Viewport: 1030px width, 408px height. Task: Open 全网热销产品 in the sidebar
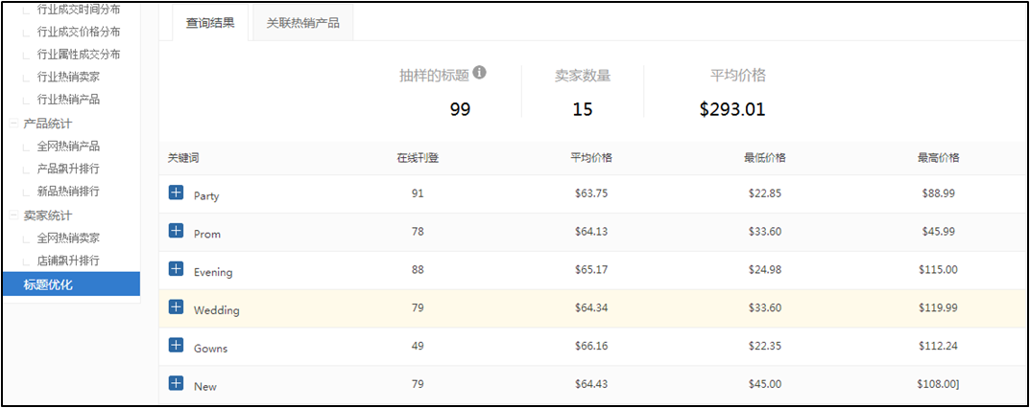(x=68, y=147)
